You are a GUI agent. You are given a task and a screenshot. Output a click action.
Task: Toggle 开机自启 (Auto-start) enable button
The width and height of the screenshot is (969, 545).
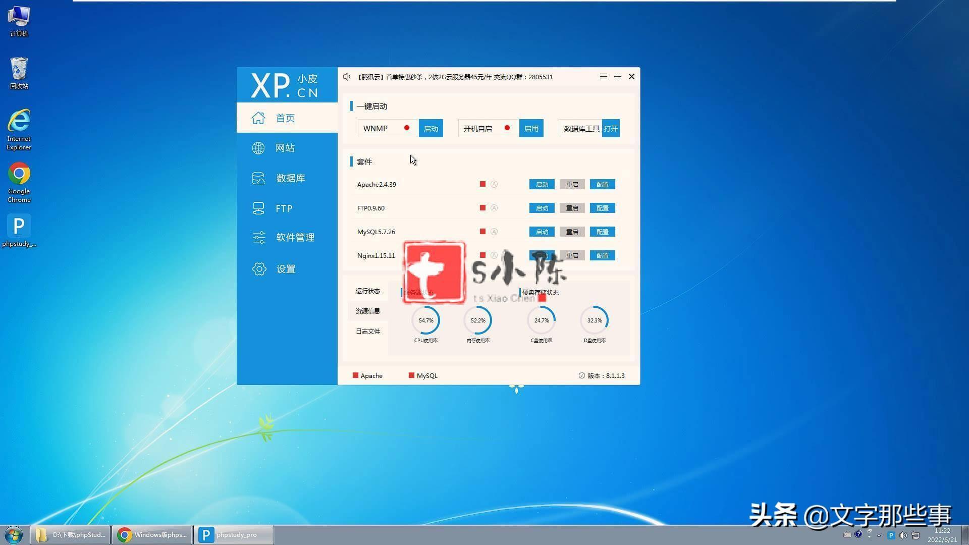click(530, 128)
